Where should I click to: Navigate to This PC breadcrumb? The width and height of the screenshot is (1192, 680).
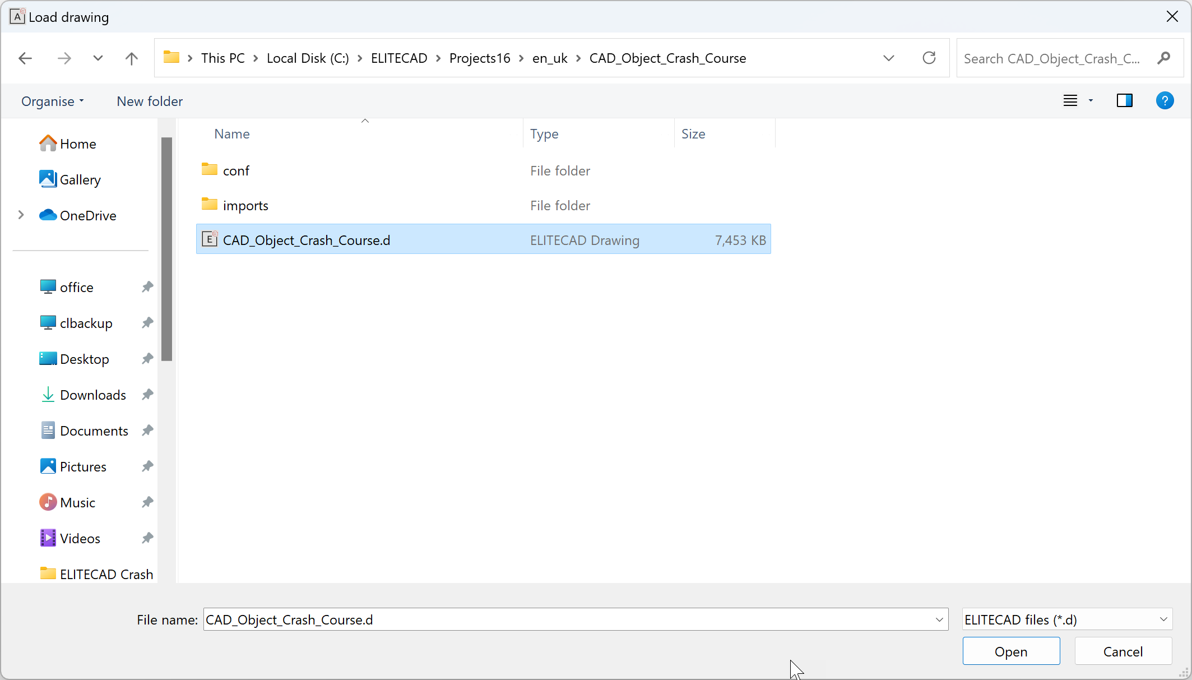coord(223,58)
